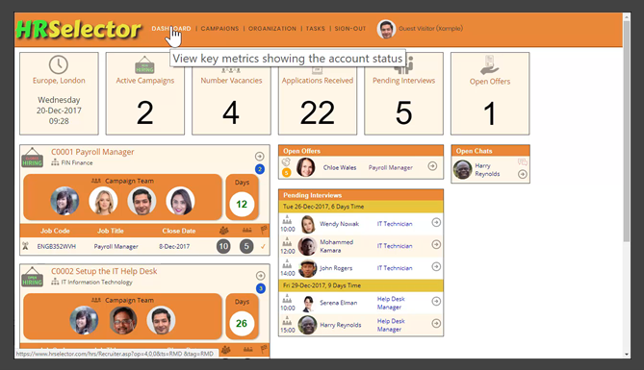Click the applicants count badge 10

click(223, 246)
